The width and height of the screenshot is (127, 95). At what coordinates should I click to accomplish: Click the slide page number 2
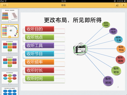pyautogui.click(x=118, y=87)
